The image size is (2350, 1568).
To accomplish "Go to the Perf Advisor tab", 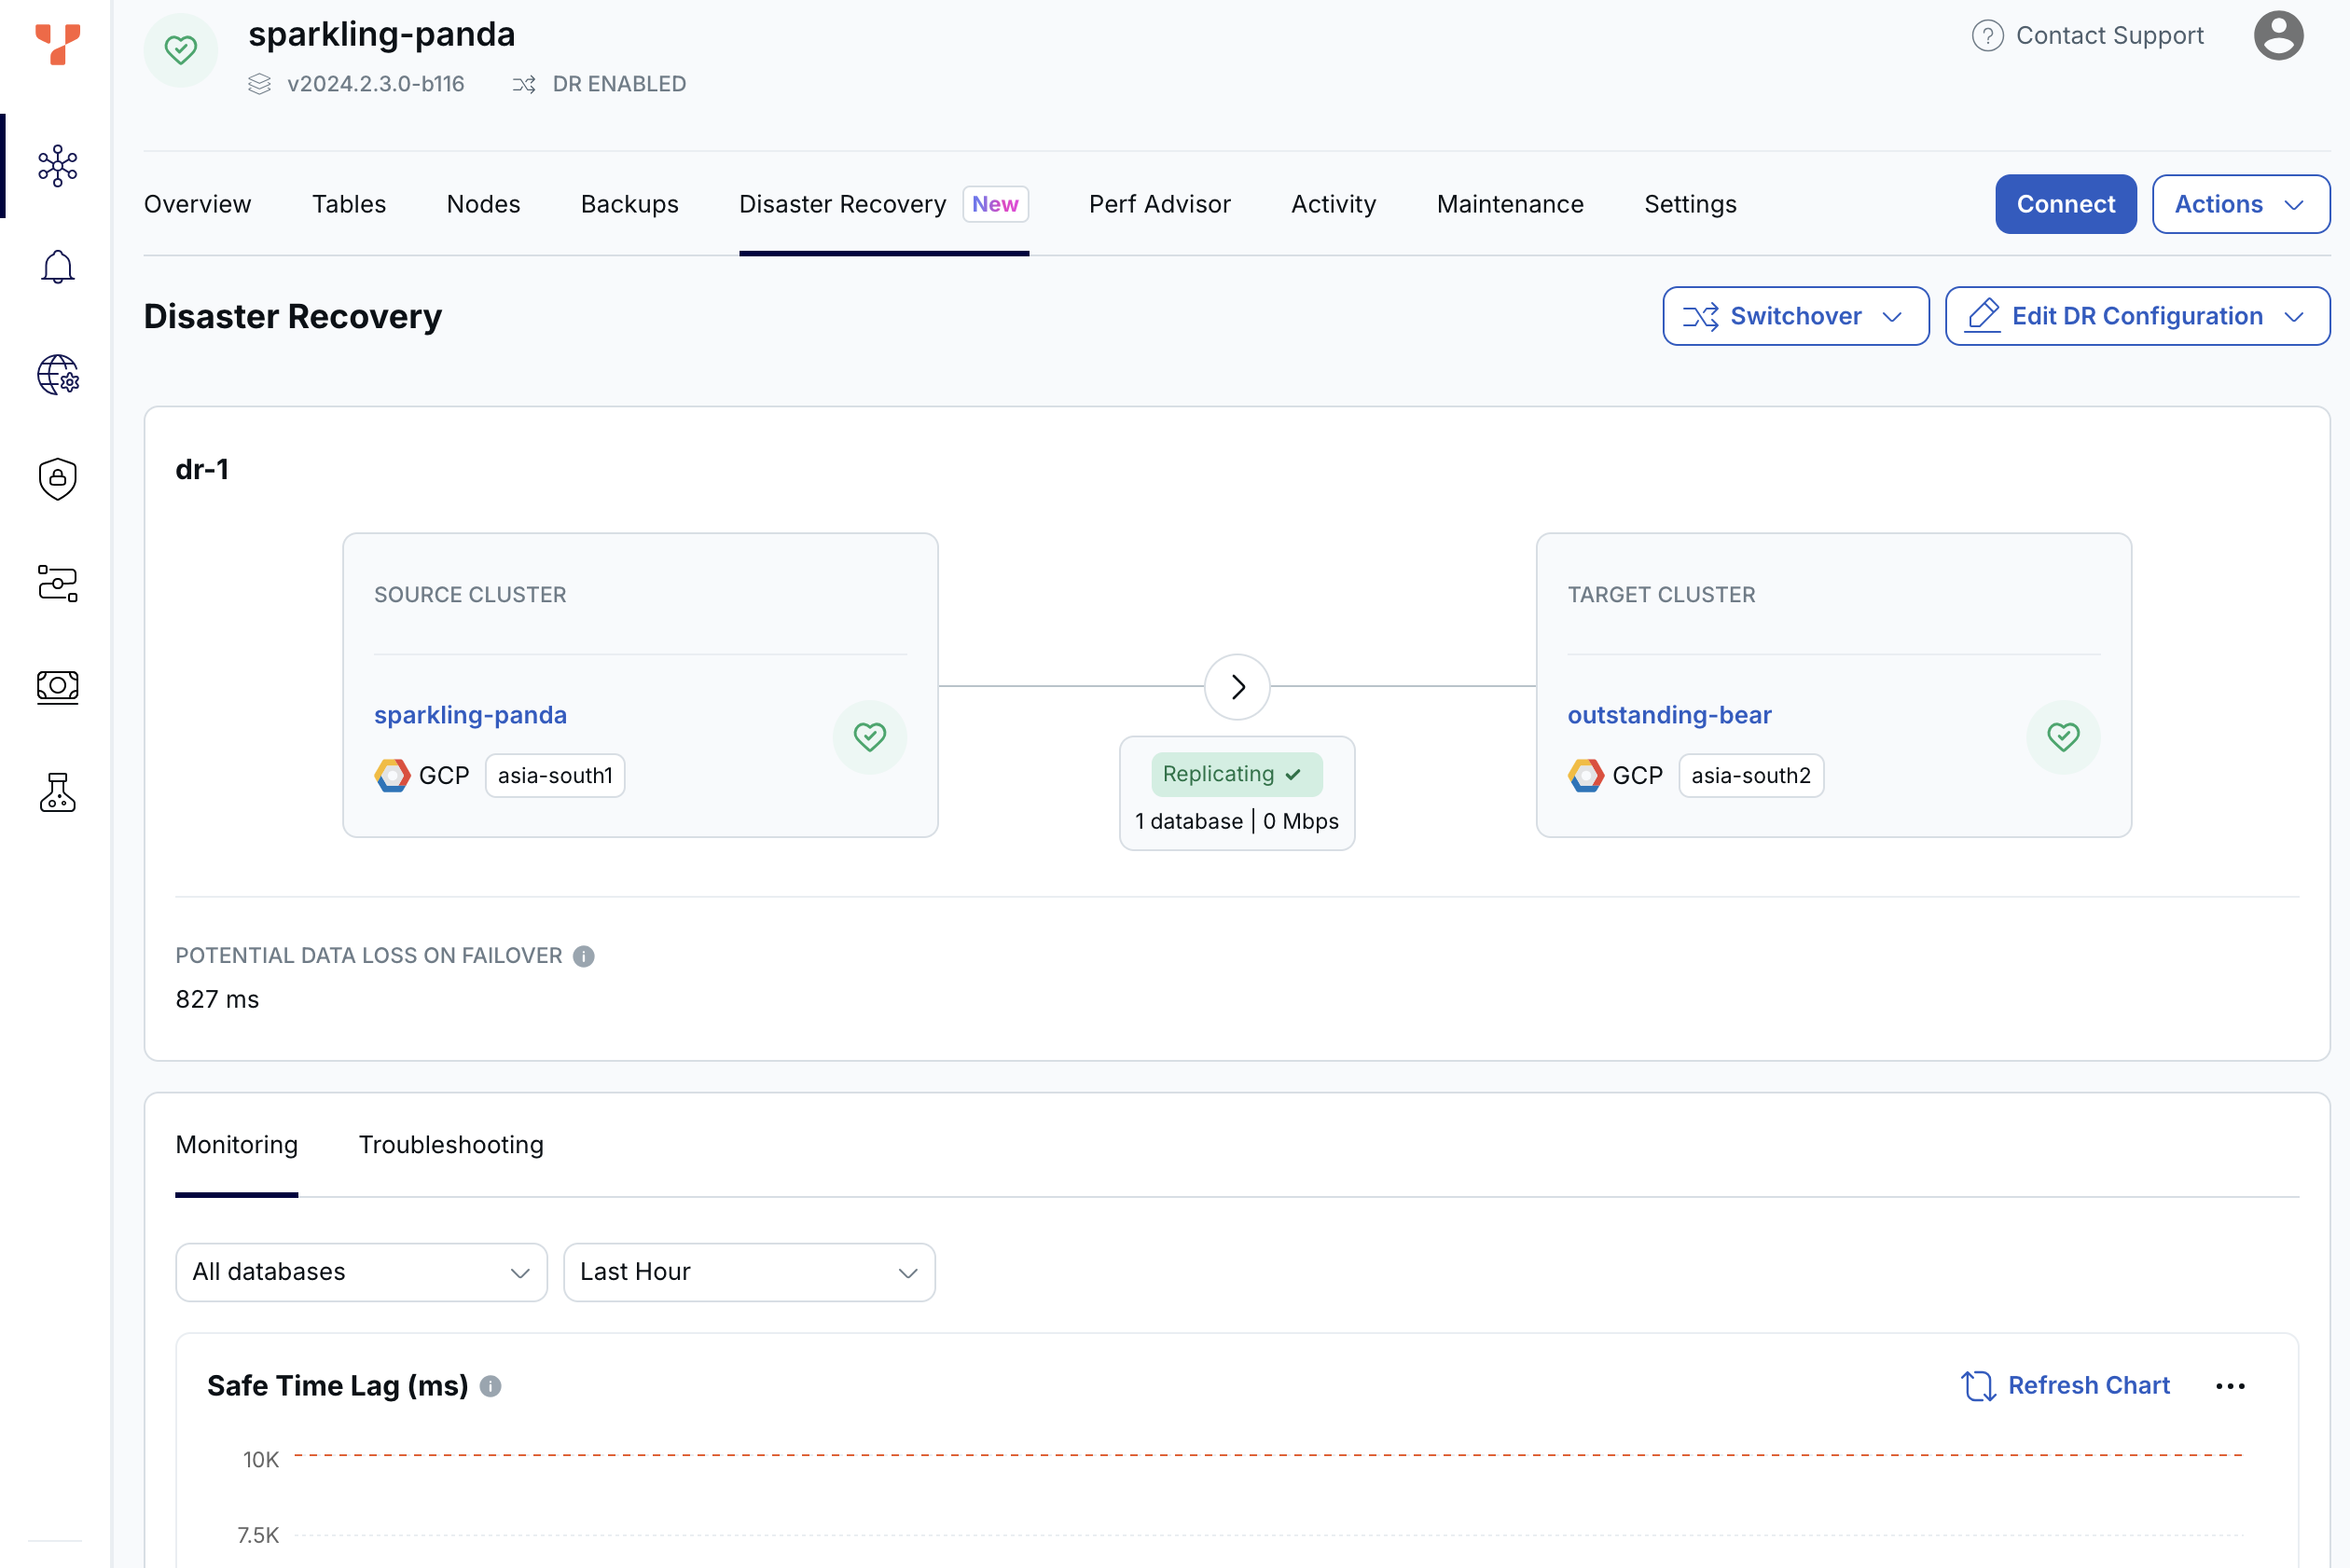I will tap(1158, 204).
